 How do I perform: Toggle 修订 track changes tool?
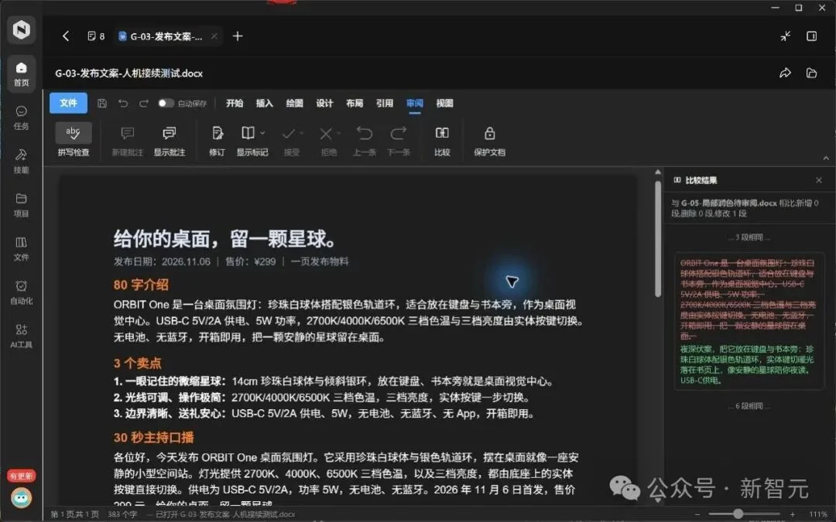(217, 140)
